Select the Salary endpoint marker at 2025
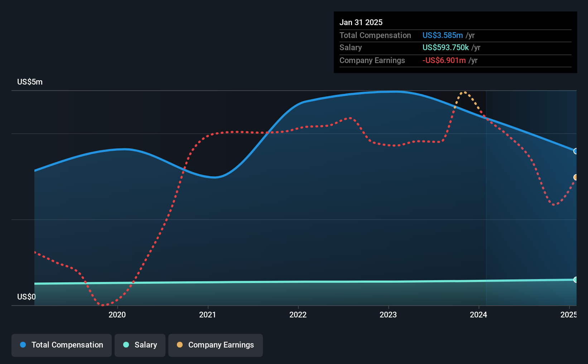588x364 pixels. tap(576, 280)
